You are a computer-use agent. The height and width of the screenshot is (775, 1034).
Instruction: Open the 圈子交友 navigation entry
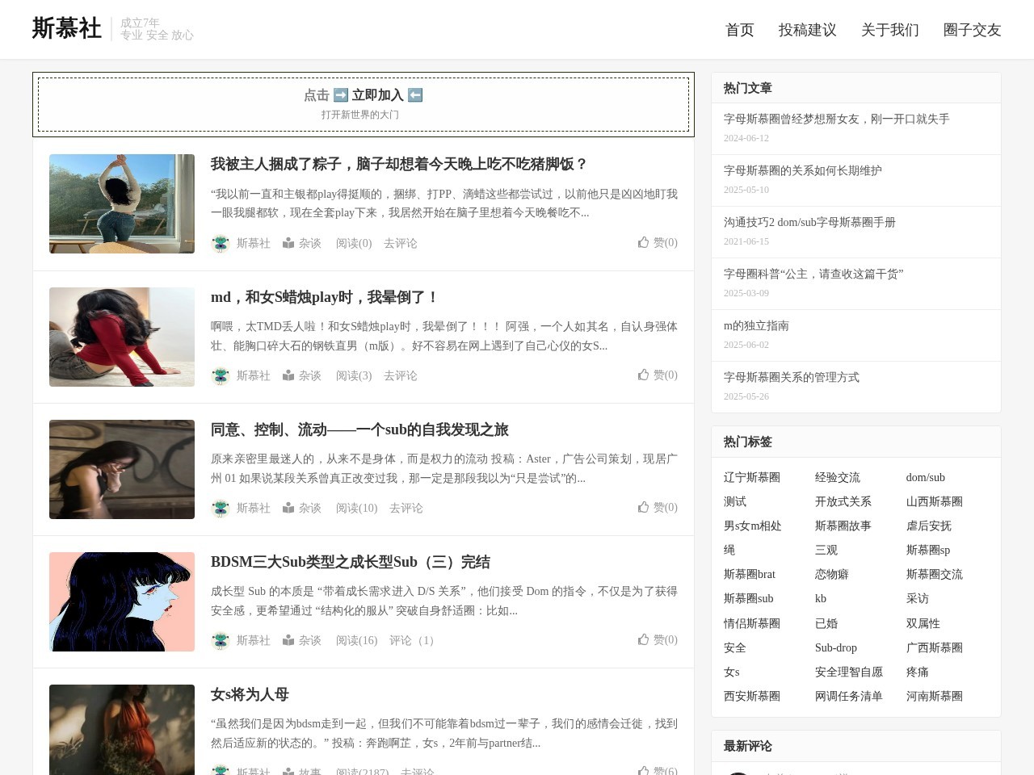pos(971,30)
